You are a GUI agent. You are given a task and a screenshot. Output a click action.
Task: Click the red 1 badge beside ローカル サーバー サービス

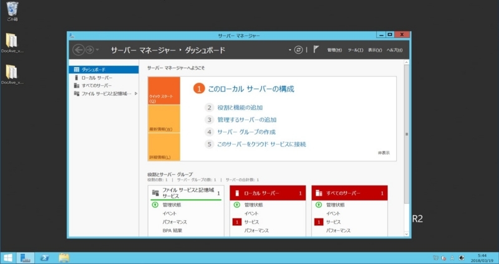point(237,222)
